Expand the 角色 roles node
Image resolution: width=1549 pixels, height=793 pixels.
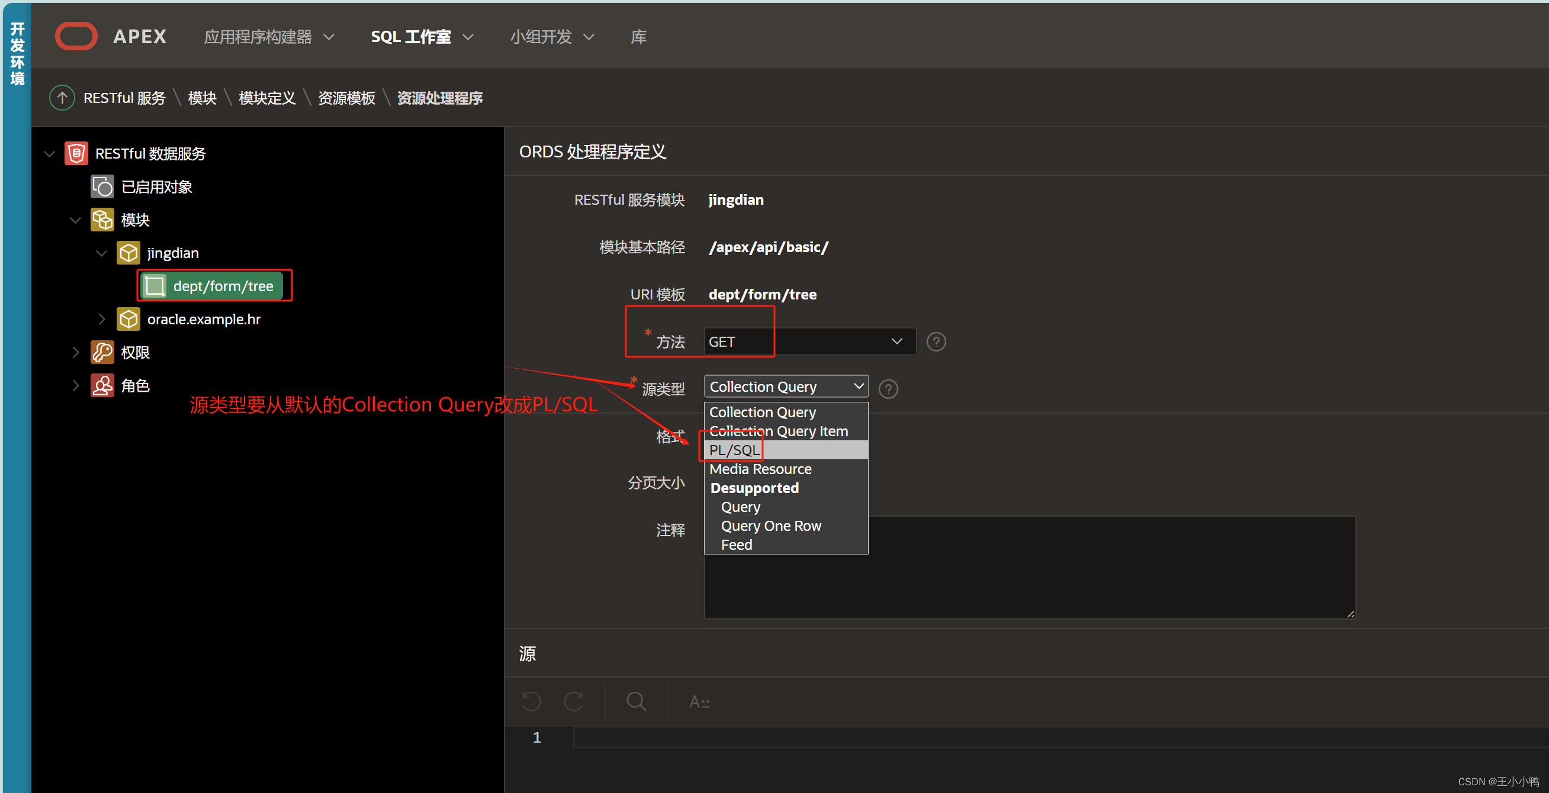[75, 386]
